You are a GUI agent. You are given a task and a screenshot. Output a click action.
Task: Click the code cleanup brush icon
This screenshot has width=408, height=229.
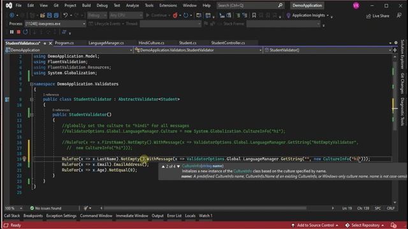[x=86, y=208]
